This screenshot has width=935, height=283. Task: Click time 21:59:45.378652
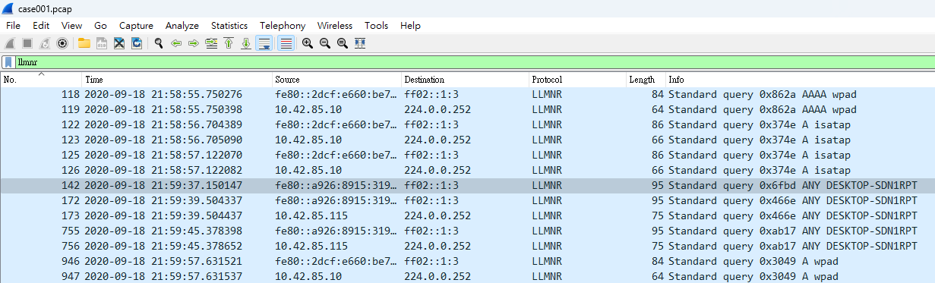pos(163,247)
